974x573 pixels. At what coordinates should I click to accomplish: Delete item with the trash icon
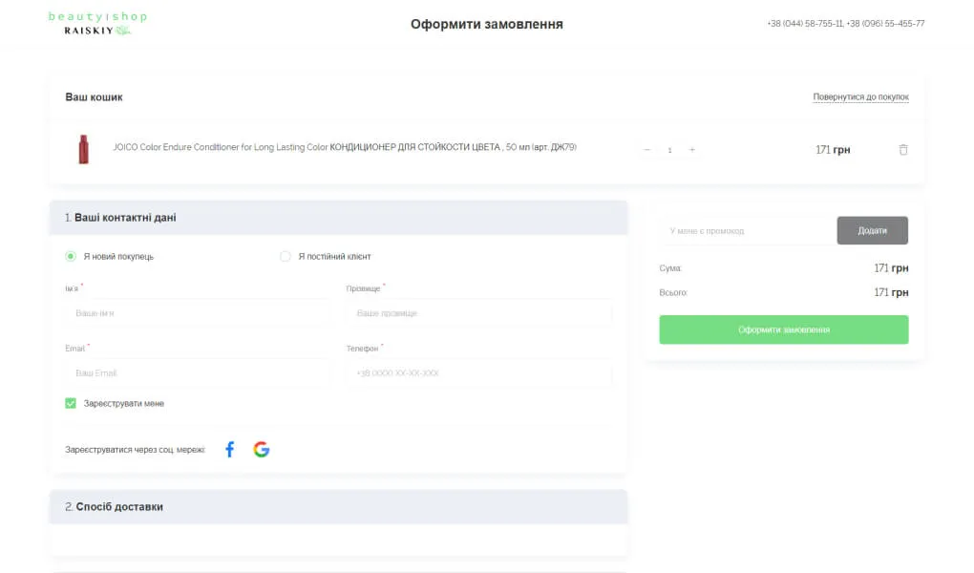tap(903, 150)
